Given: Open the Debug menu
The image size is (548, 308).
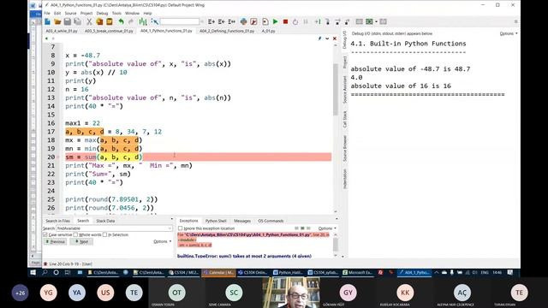Looking at the screenshot, I should tap(102, 14).
